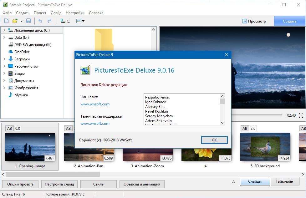The height and width of the screenshot is (198, 306).
Task: Expand the Загрузки folder in tree
Action: [x=4, y=59]
